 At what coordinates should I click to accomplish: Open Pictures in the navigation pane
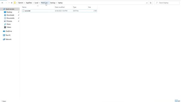pos(9,21)
